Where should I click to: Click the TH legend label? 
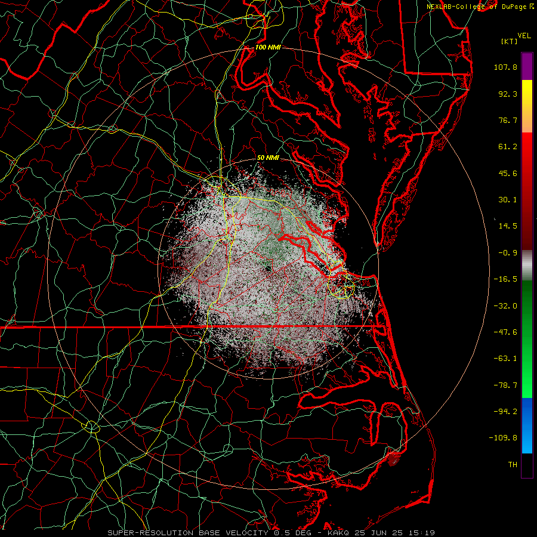pyautogui.click(x=513, y=465)
